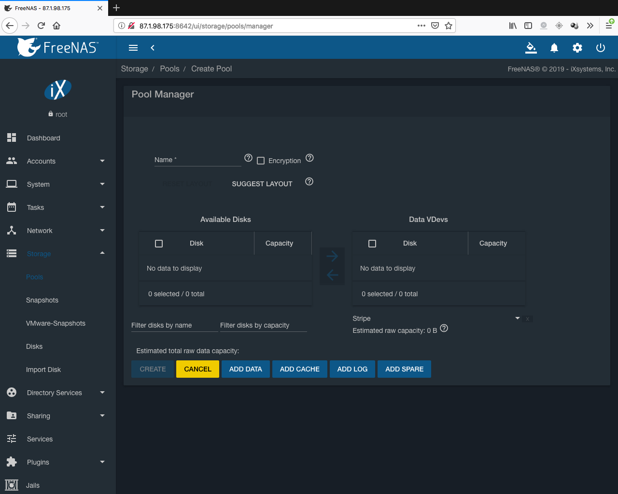Open the notifications bell icon

[x=554, y=48]
